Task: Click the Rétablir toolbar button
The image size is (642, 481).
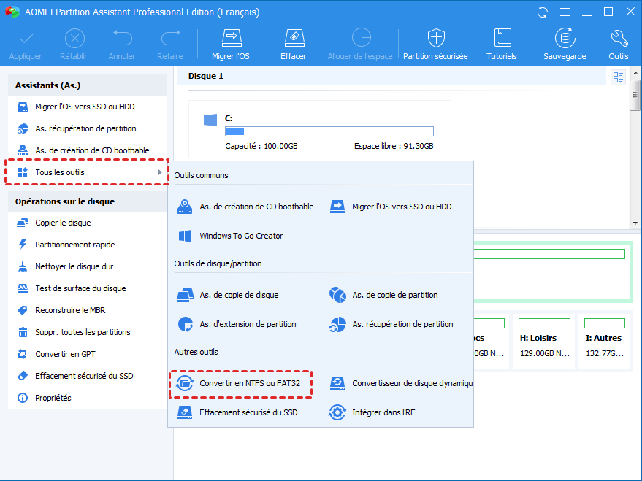Action: pyautogui.click(x=74, y=45)
